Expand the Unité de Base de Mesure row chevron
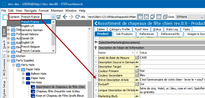This screenshot has height=98, width=205. click(x=96, y=58)
